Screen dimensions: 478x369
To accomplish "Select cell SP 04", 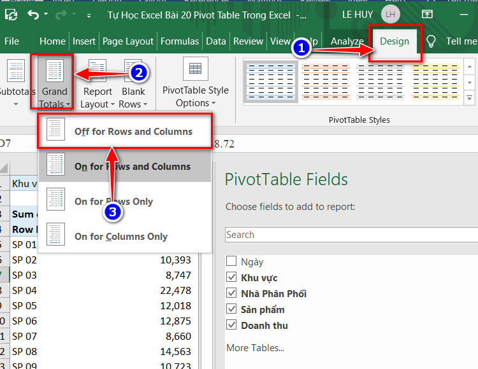I will pyautogui.click(x=24, y=291).
